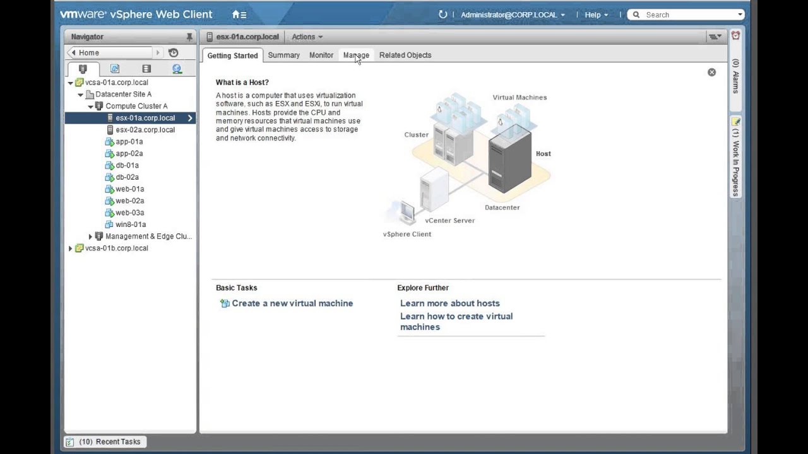Select esx-02a.corp.local host in tree
Viewport: 808px width, 454px height.
145,130
